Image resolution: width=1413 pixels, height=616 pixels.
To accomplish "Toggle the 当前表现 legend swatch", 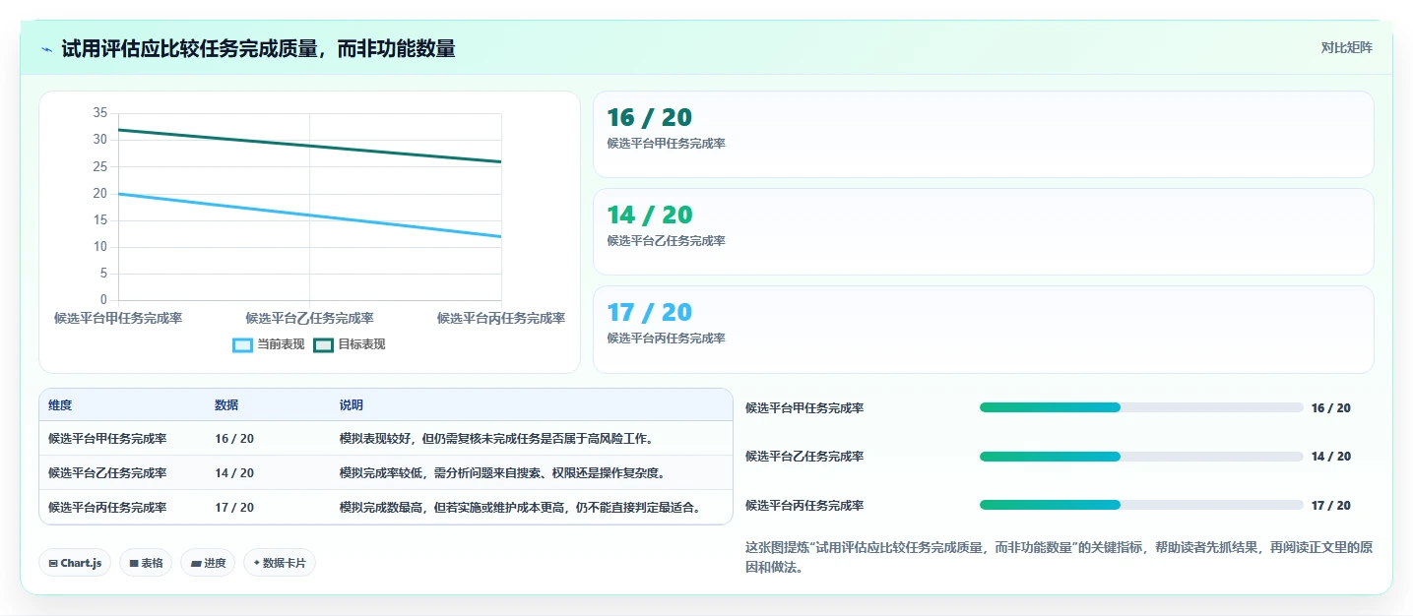I will [x=242, y=344].
